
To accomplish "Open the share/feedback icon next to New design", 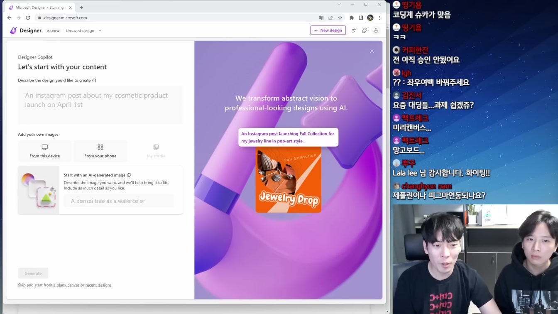I will tap(354, 30).
